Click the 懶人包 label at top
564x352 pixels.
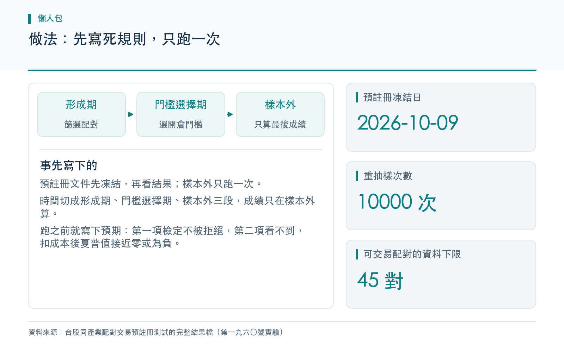(x=50, y=18)
